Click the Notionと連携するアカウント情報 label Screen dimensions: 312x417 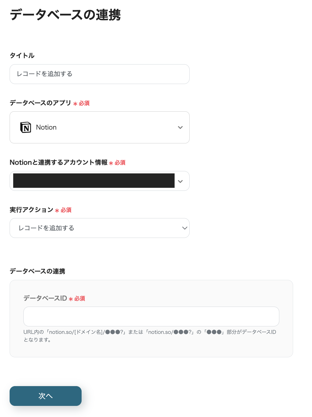(58, 162)
